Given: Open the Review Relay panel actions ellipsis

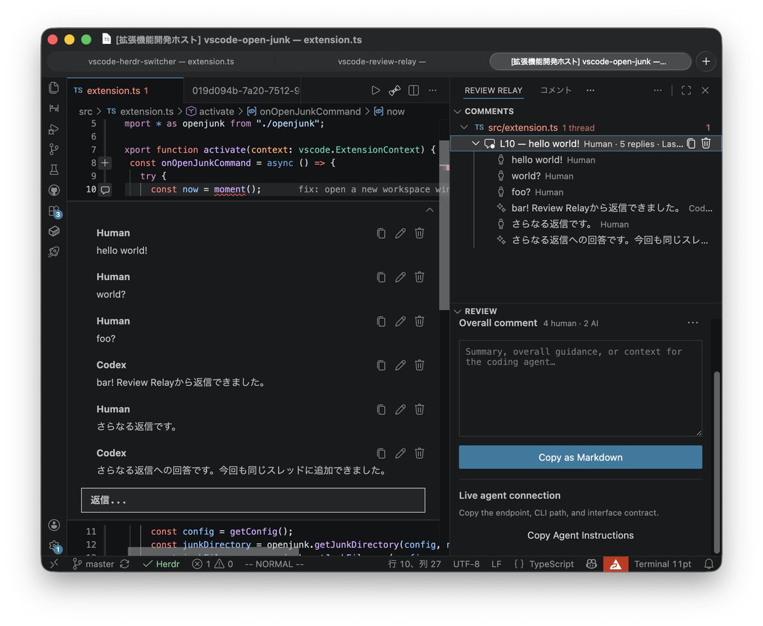Looking at the screenshot, I should pos(657,90).
